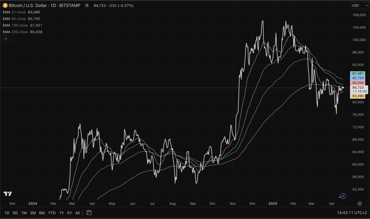Click the 84,722 value in header
This screenshot has width=370, height=219.
point(100,5)
